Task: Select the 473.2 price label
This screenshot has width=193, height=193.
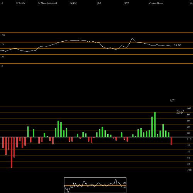Action: 179,113
